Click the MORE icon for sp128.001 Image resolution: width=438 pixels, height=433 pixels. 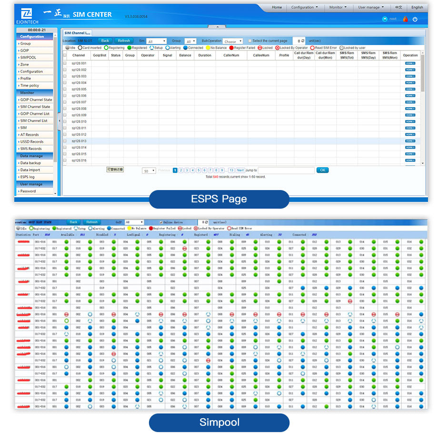410,63
